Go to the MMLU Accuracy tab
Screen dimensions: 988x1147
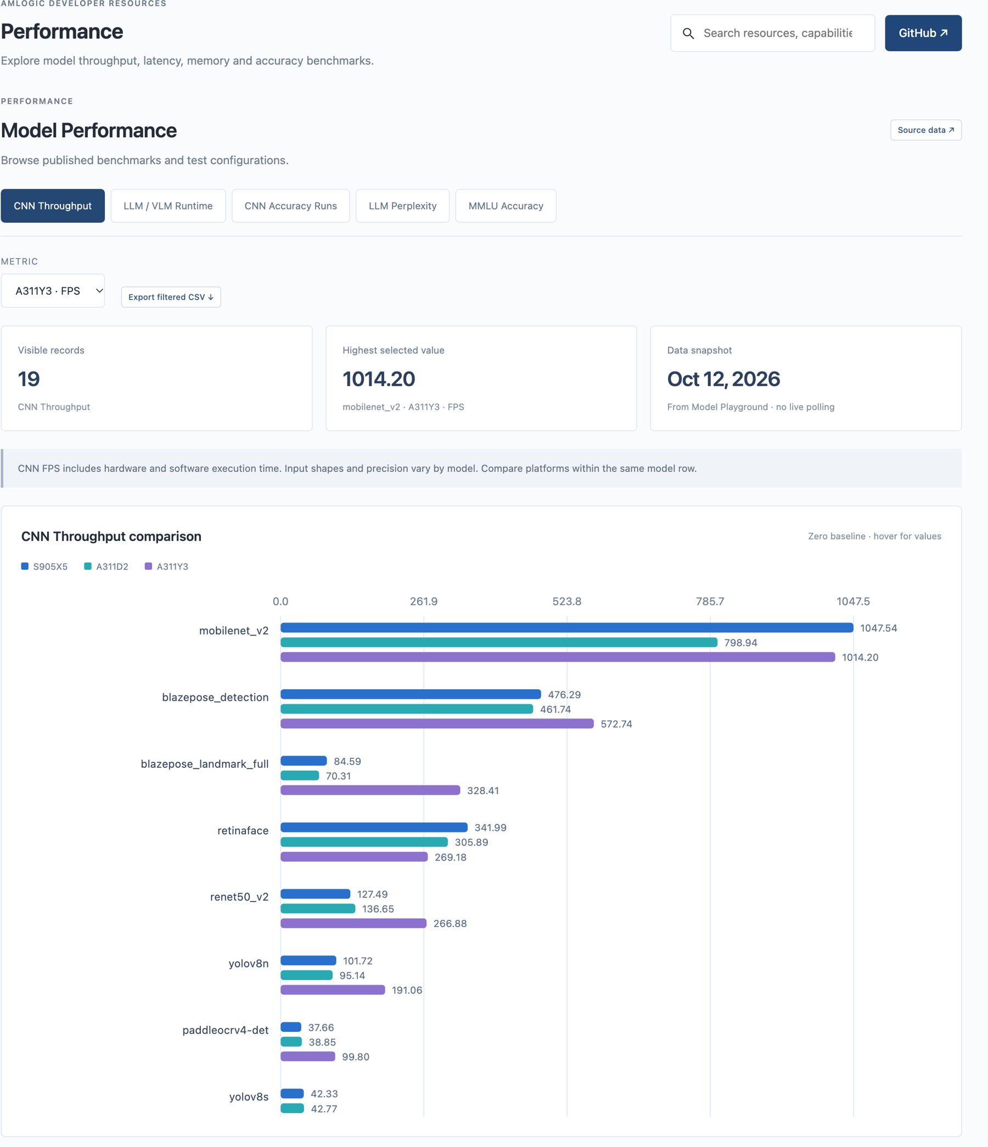[506, 206]
